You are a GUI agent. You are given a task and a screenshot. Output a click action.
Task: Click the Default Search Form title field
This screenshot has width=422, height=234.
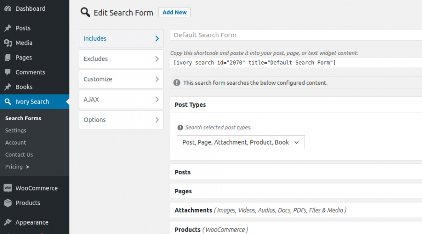pos(296,35)
